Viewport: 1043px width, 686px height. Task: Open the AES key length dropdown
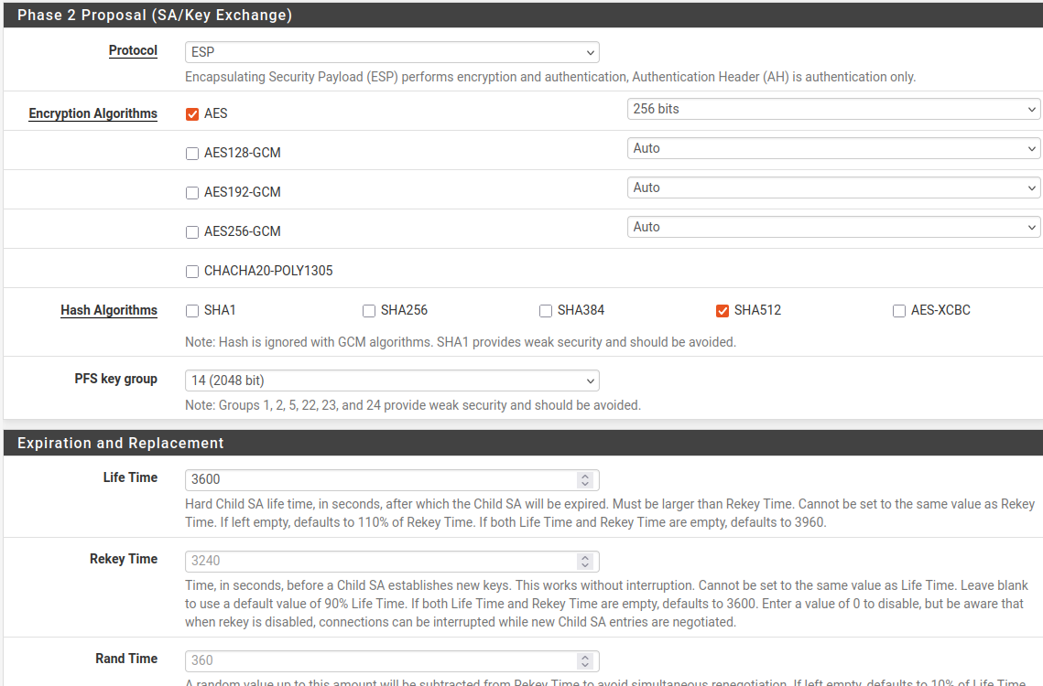(x=833, y=109)
